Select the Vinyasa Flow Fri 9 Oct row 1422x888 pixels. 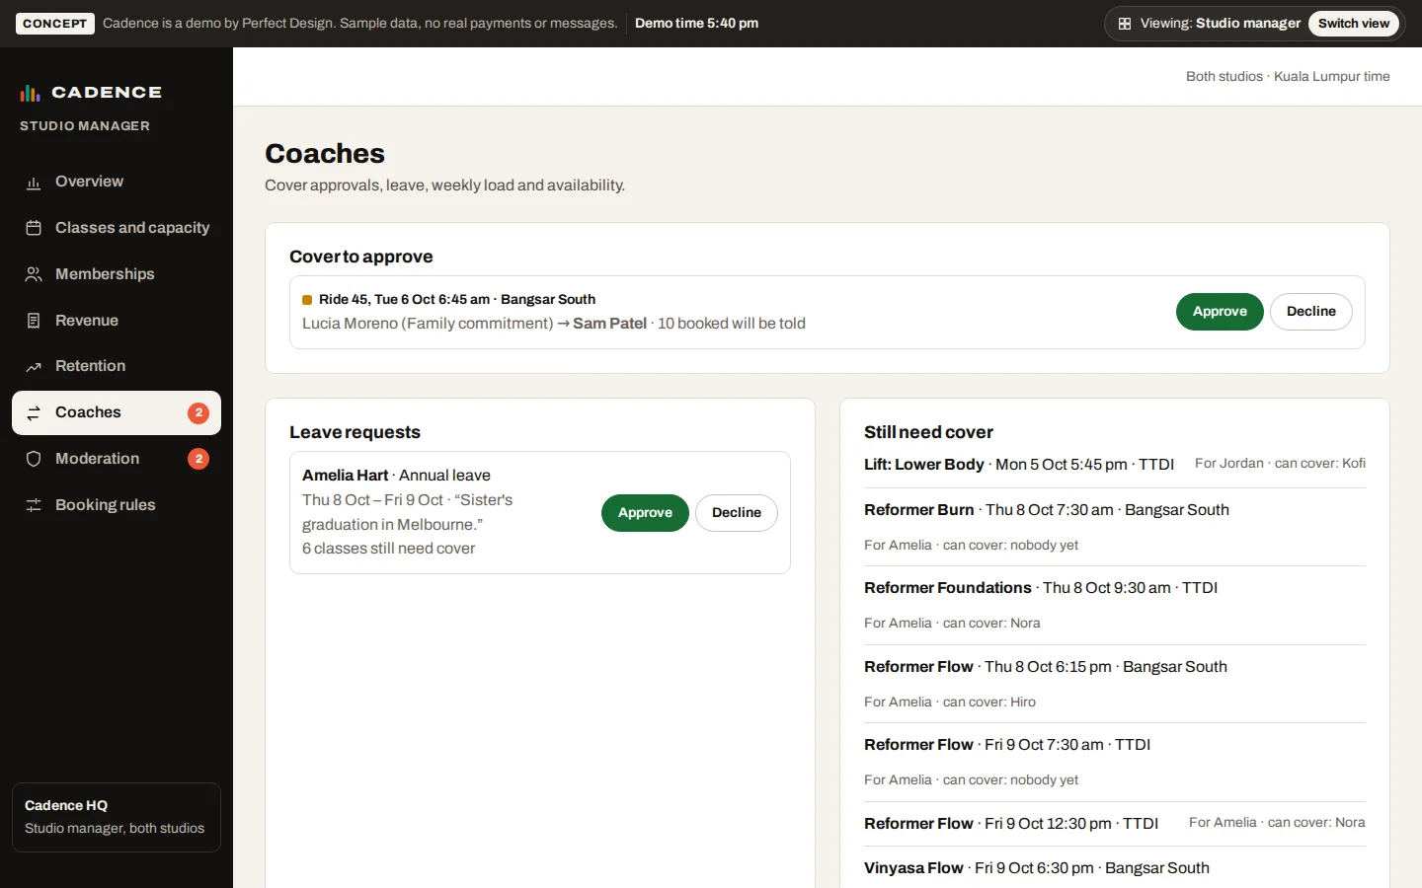(x=1115, y=868)
